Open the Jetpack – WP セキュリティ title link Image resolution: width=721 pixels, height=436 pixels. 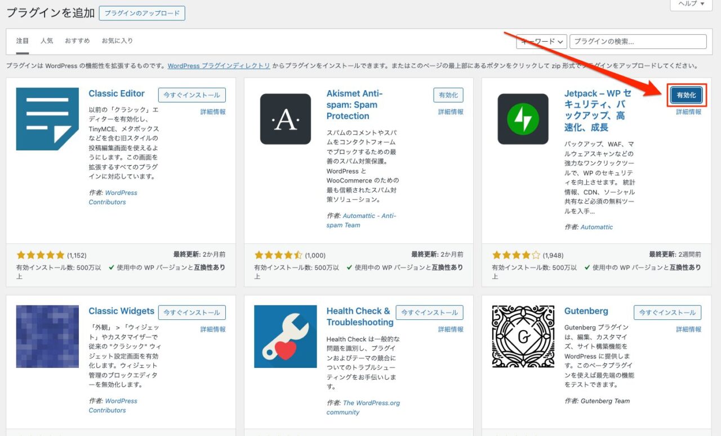click(x=598, y=110)
